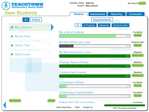The image size is (149, 112).
Task: Click Continuing a Conversation progress bar
Action: [95, 96]
